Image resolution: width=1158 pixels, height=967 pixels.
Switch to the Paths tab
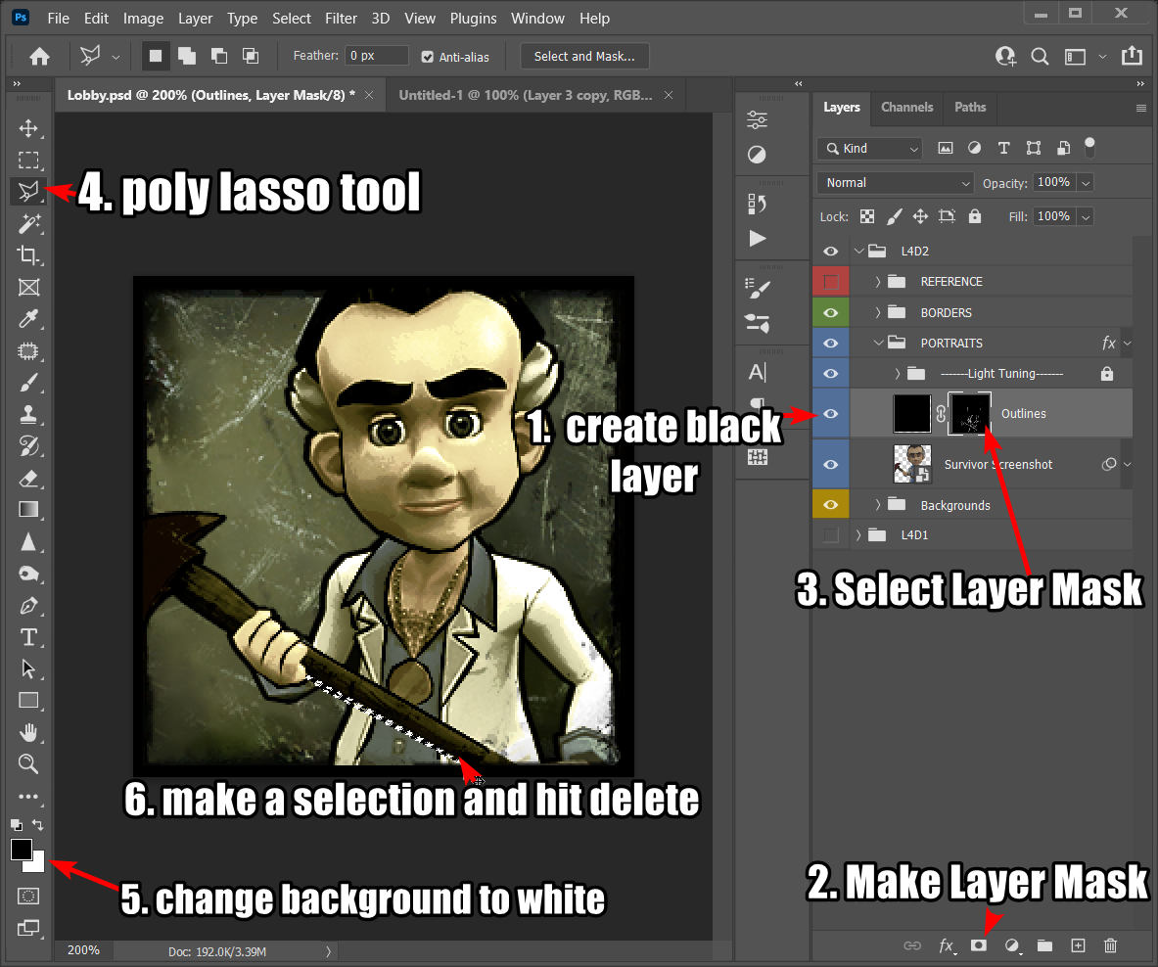pyautogui.click(x=970, y=107)
